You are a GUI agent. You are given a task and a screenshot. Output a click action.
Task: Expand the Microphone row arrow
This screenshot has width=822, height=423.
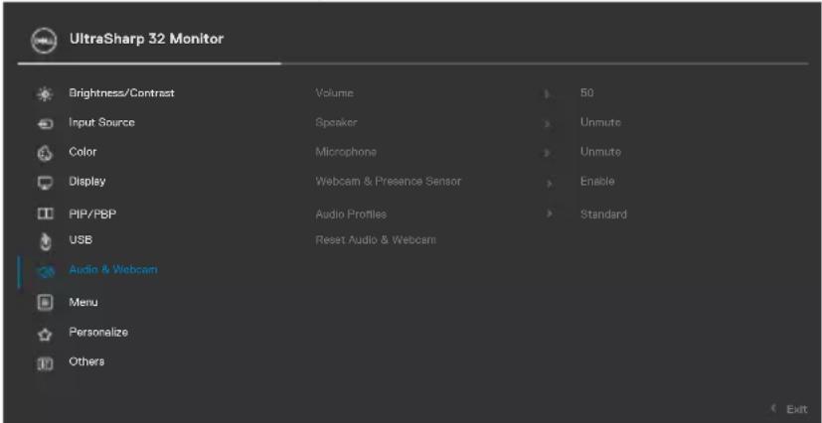[x=548, y=153]
